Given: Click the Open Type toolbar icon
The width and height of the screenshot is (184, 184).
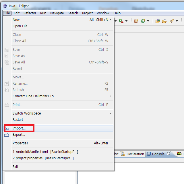Looking at the screenshot, I should tap(158, 21).
